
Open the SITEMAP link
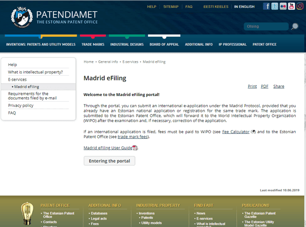click(x=171, y=7)
